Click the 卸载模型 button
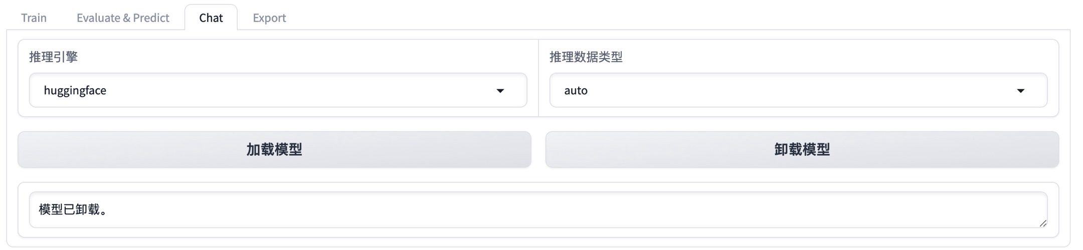 (x=802, y=149)
